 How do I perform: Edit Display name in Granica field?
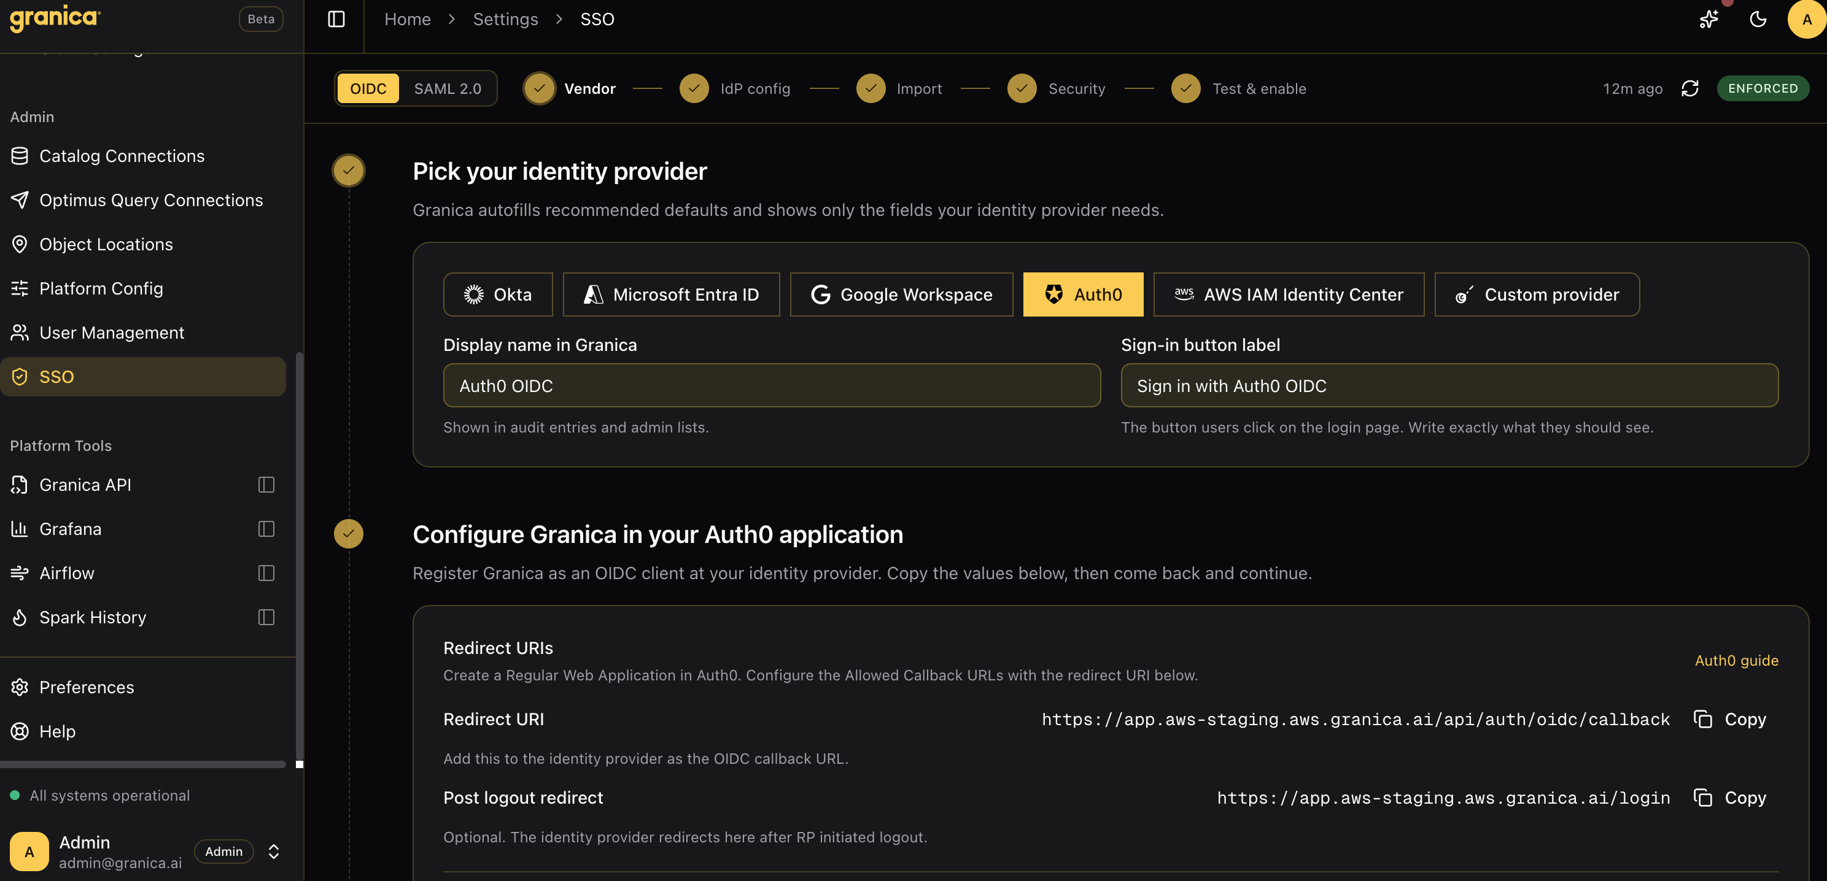[x=772, y=385]
